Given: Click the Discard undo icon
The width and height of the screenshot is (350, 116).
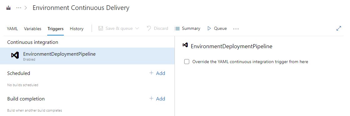Looking at the screenshot, I should click(149, 28).
